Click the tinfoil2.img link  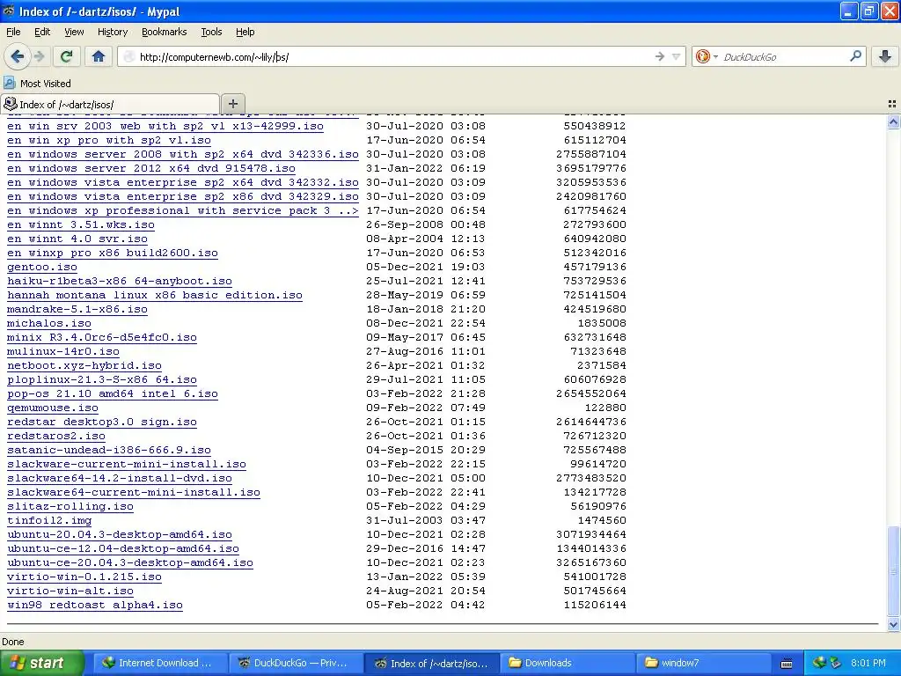tap(49, 520)
